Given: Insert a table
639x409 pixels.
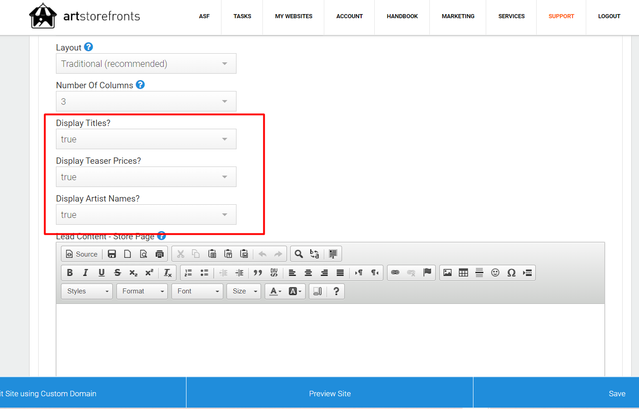Looking at the screenshot, I should click(463, 273).
